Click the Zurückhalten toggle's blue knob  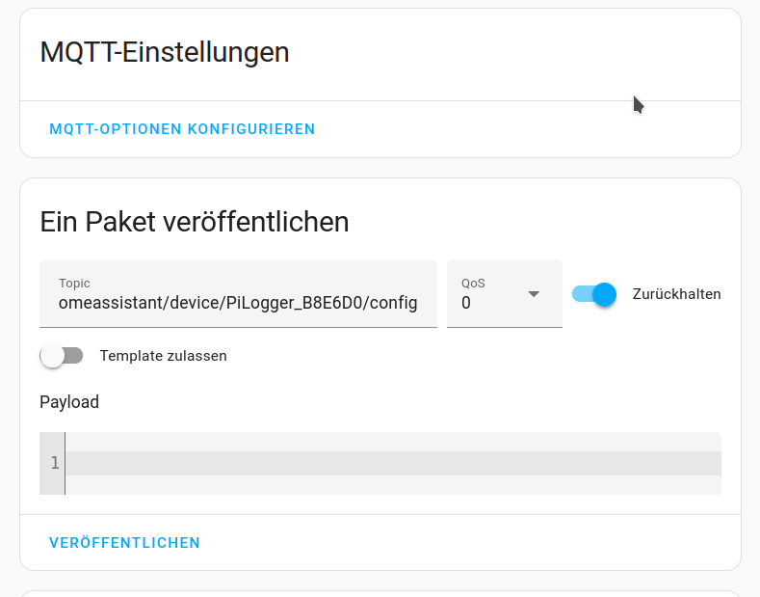tap(604, 294)
